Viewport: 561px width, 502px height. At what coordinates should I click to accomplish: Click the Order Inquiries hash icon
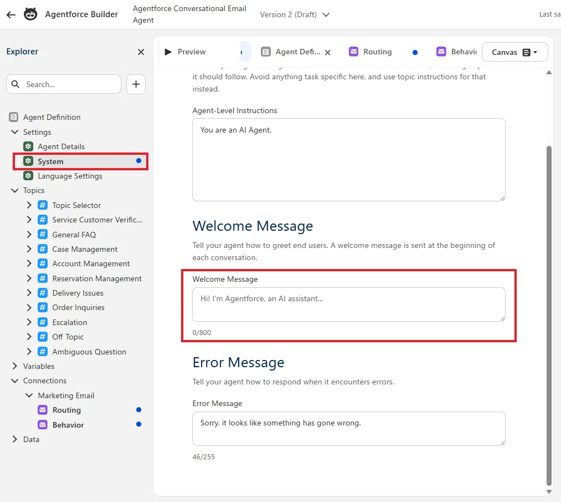(x=43, y=307)
